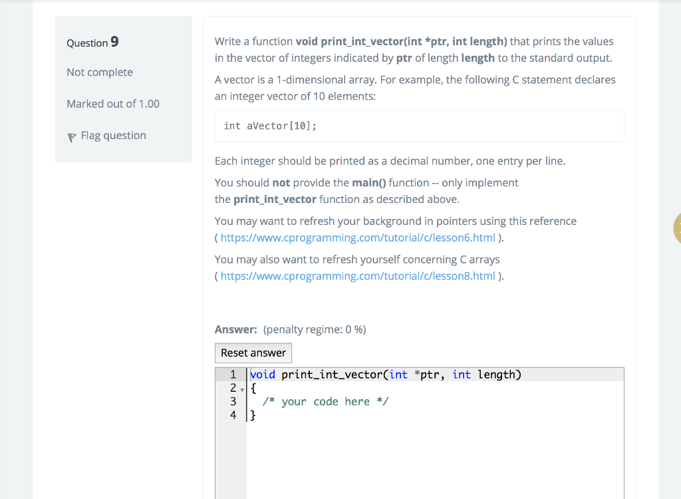Click line number 4 in the editor gutter

[x=233, y=415]
